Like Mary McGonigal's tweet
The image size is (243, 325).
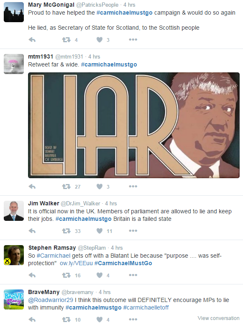click(100, 40)
